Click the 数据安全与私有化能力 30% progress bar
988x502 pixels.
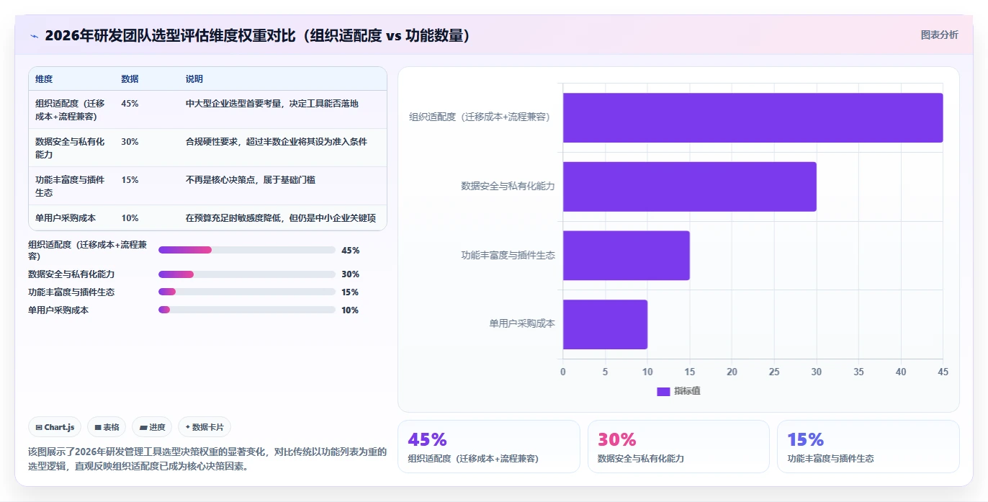[247, 274]
